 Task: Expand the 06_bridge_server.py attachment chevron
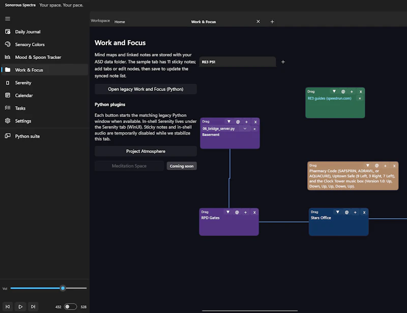(245, 129)
